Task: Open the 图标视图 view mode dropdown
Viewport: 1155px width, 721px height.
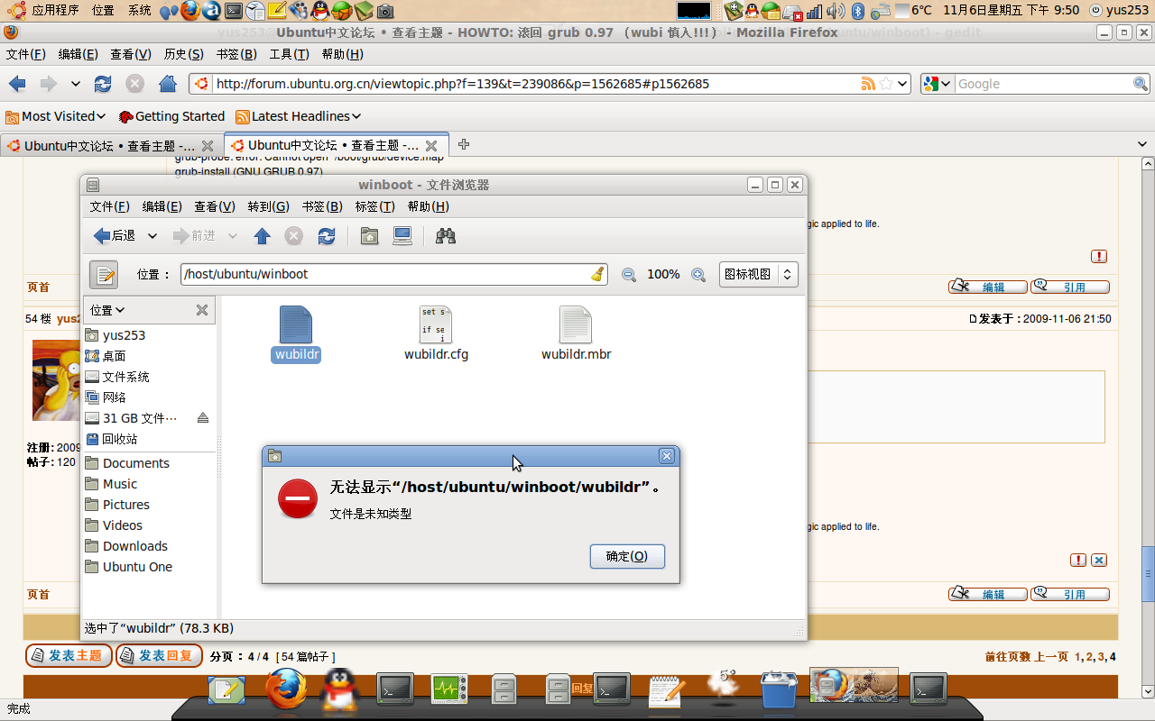Action: 759,274
